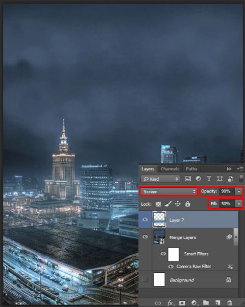Screen dimensions: 245x307
Task: Select the Layer 7 name
Action: tap(177, 220)
